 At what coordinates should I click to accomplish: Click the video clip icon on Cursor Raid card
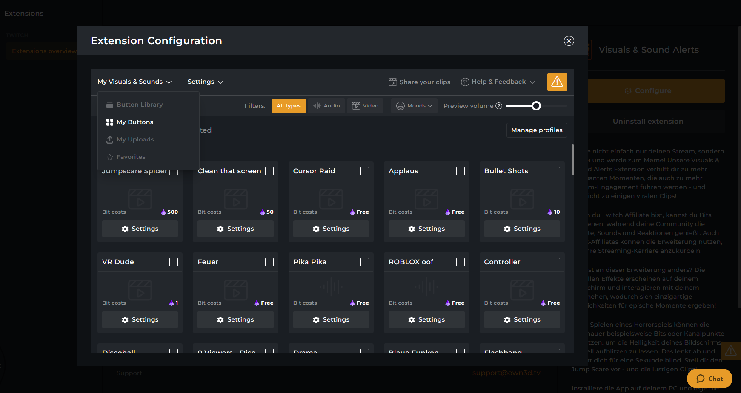coord(331,199)
